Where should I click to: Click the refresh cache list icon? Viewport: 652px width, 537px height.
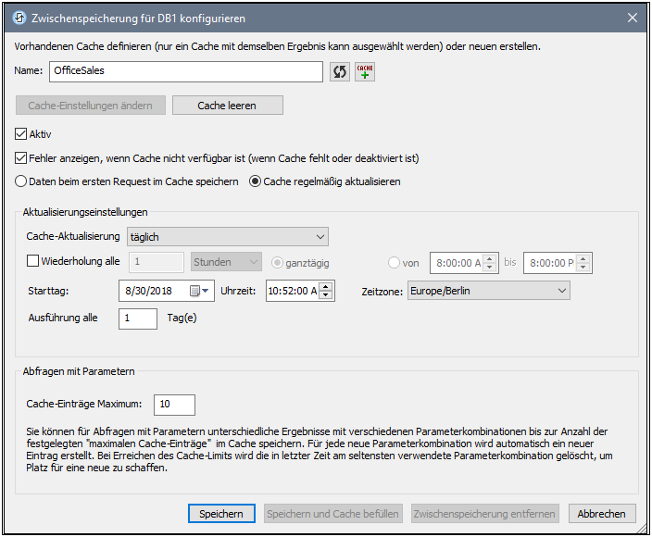coord(341,72)
